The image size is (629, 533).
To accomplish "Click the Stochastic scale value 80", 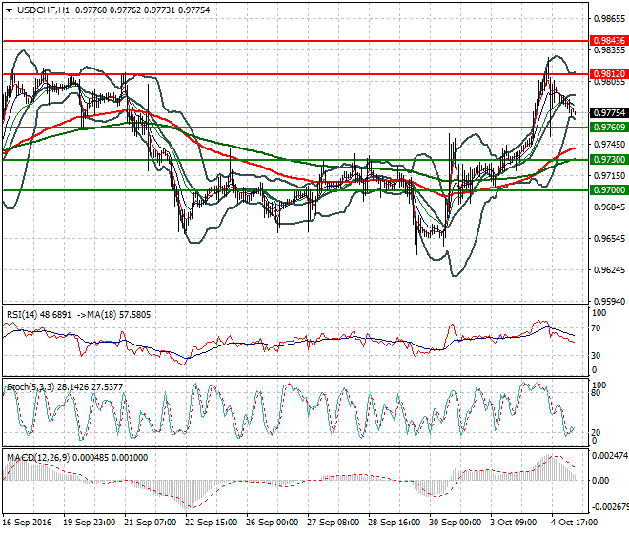I will (596, 393).
